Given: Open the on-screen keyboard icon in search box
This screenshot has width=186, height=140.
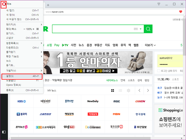Looking at the screenshot, I should [136, 29].
